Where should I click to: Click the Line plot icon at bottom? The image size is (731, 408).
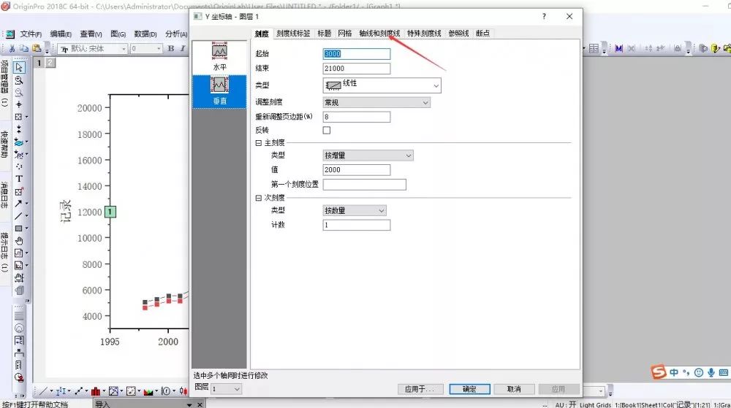(x=43, y=391)
